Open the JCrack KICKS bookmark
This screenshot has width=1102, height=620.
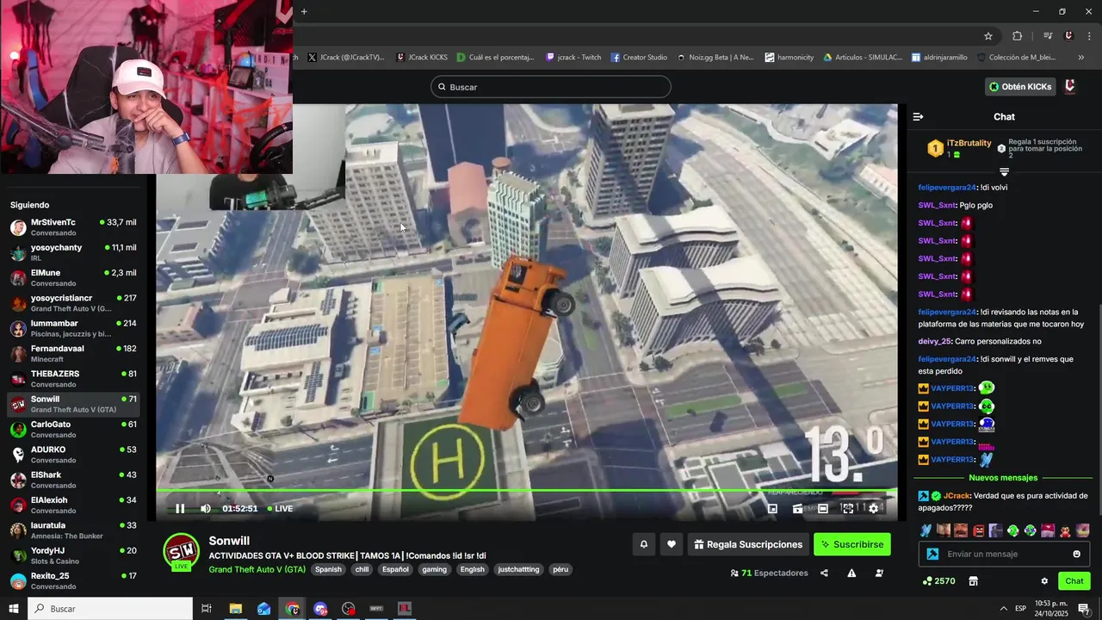422,58
